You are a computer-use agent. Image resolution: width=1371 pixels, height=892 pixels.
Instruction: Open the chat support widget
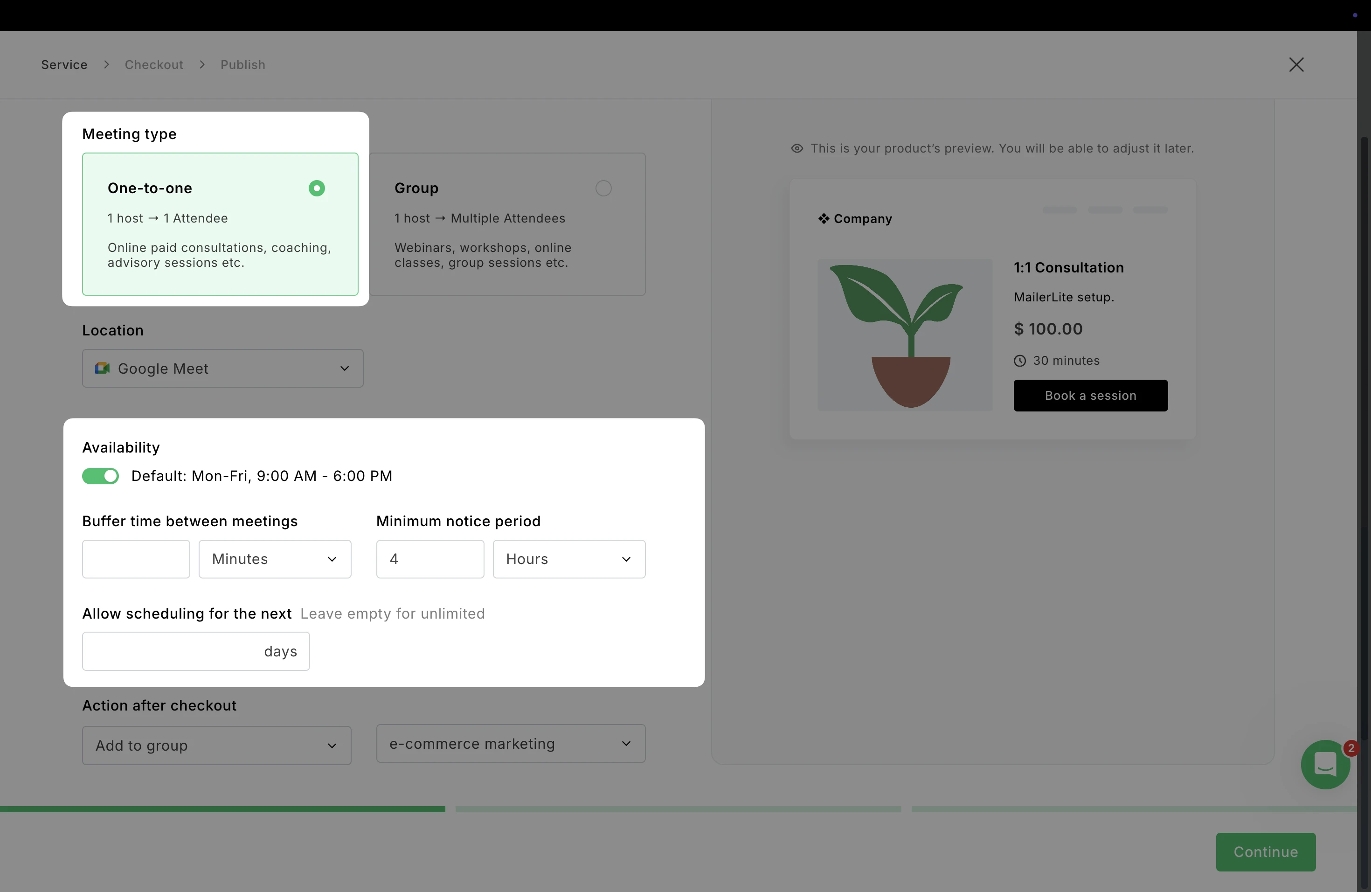point(1325,765)
